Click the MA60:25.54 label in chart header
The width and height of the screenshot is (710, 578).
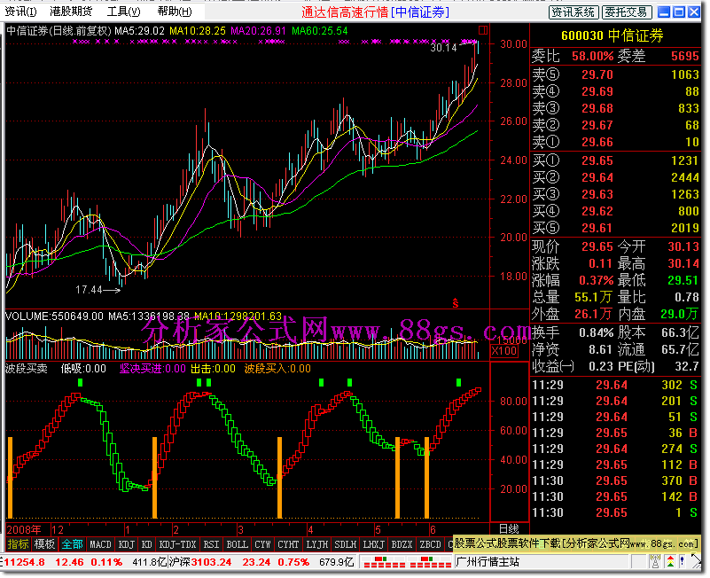coord(320,31)
